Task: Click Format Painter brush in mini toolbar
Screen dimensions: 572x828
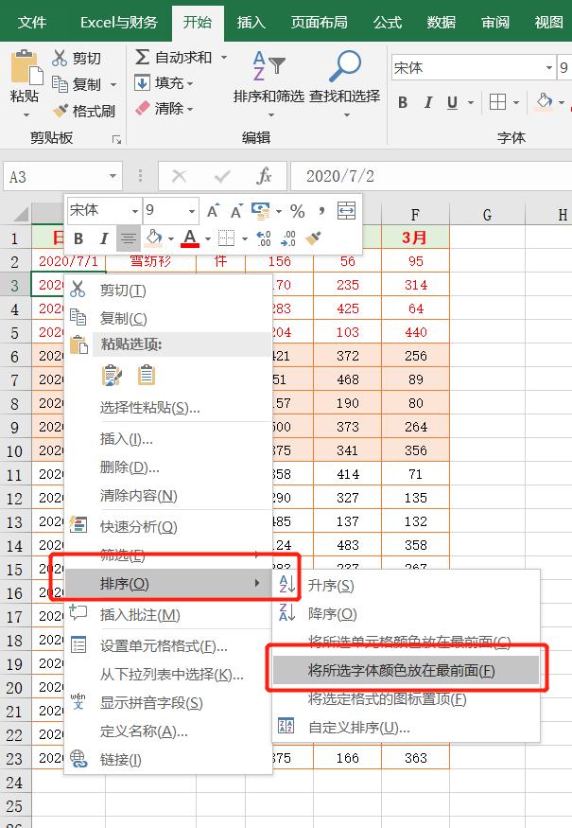Action: (314, 238)
